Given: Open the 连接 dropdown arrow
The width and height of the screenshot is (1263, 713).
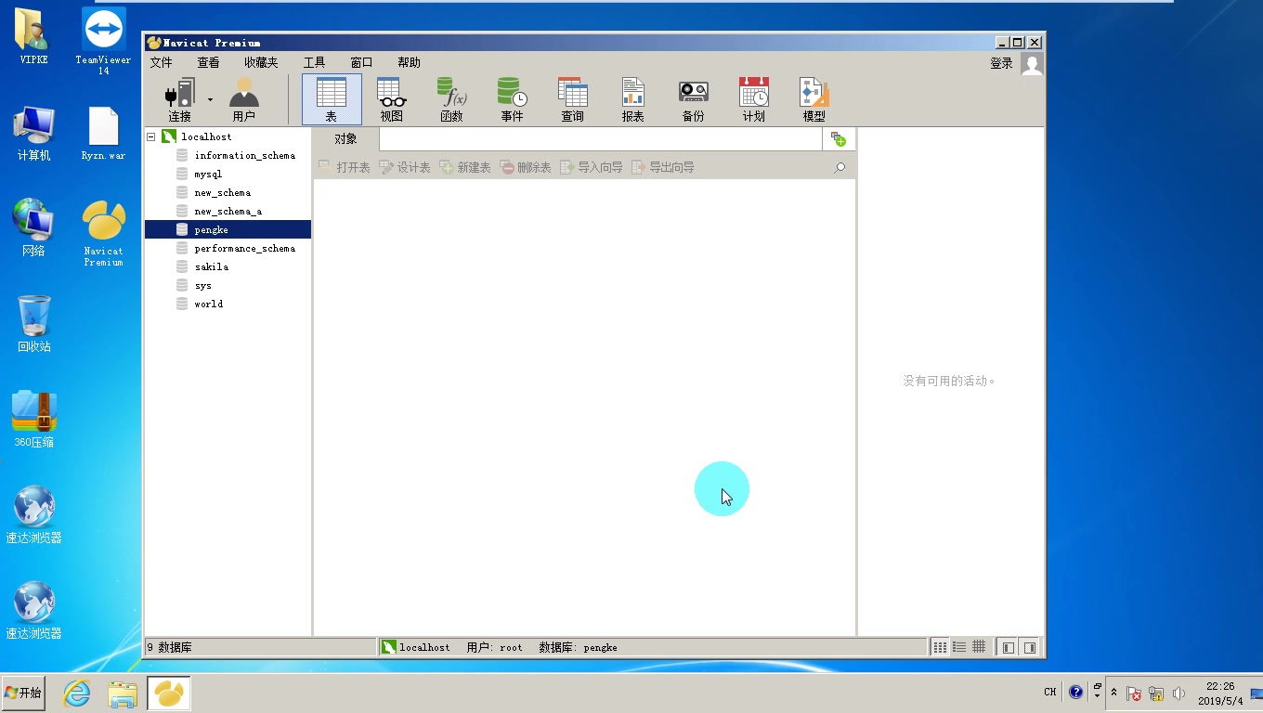Looking at the screenshot, I should pyautogui.click(x=210, y=99).
